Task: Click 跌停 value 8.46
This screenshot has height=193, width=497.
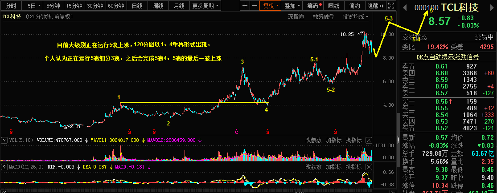Action: (x=487, y=186)
